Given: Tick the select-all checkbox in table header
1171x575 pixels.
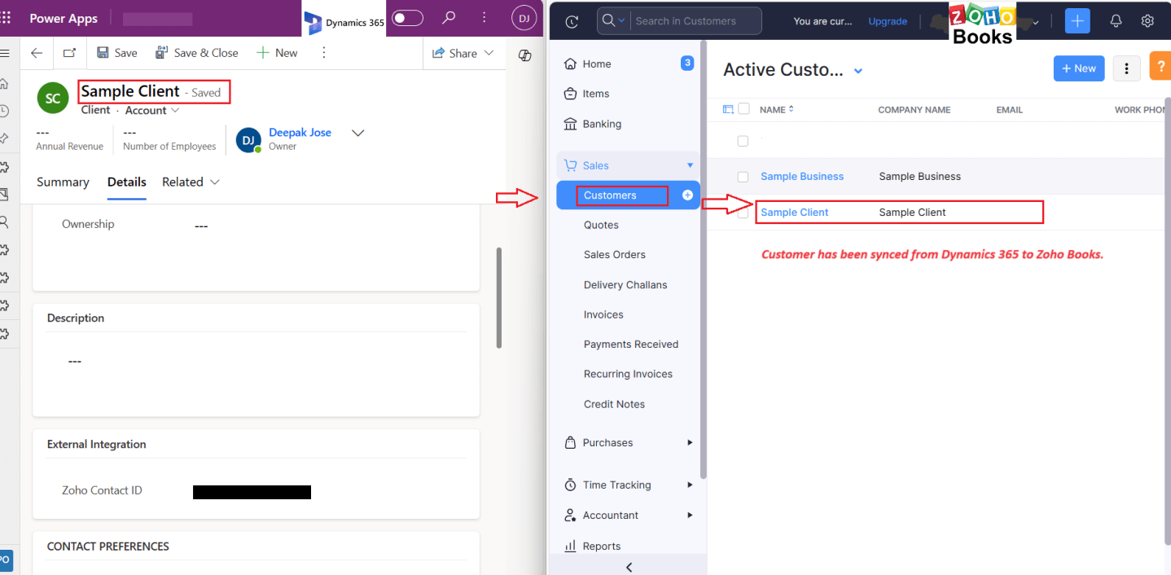Looking at the screenshot, I should (x=743, y=109).
